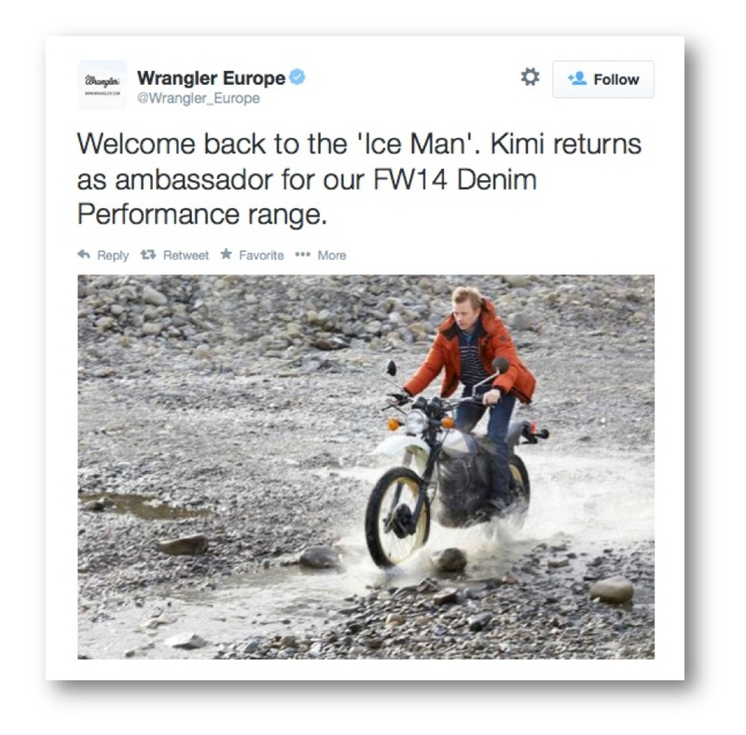Image resolution: width=746 pixels, height=735 pixels.
Task: Open the @Wrangler_Europe handle link
Action: coord(199,98)
